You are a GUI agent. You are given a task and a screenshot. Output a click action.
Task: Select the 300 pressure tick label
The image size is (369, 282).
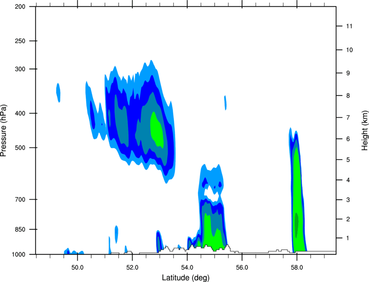click(x=20, y=69)
